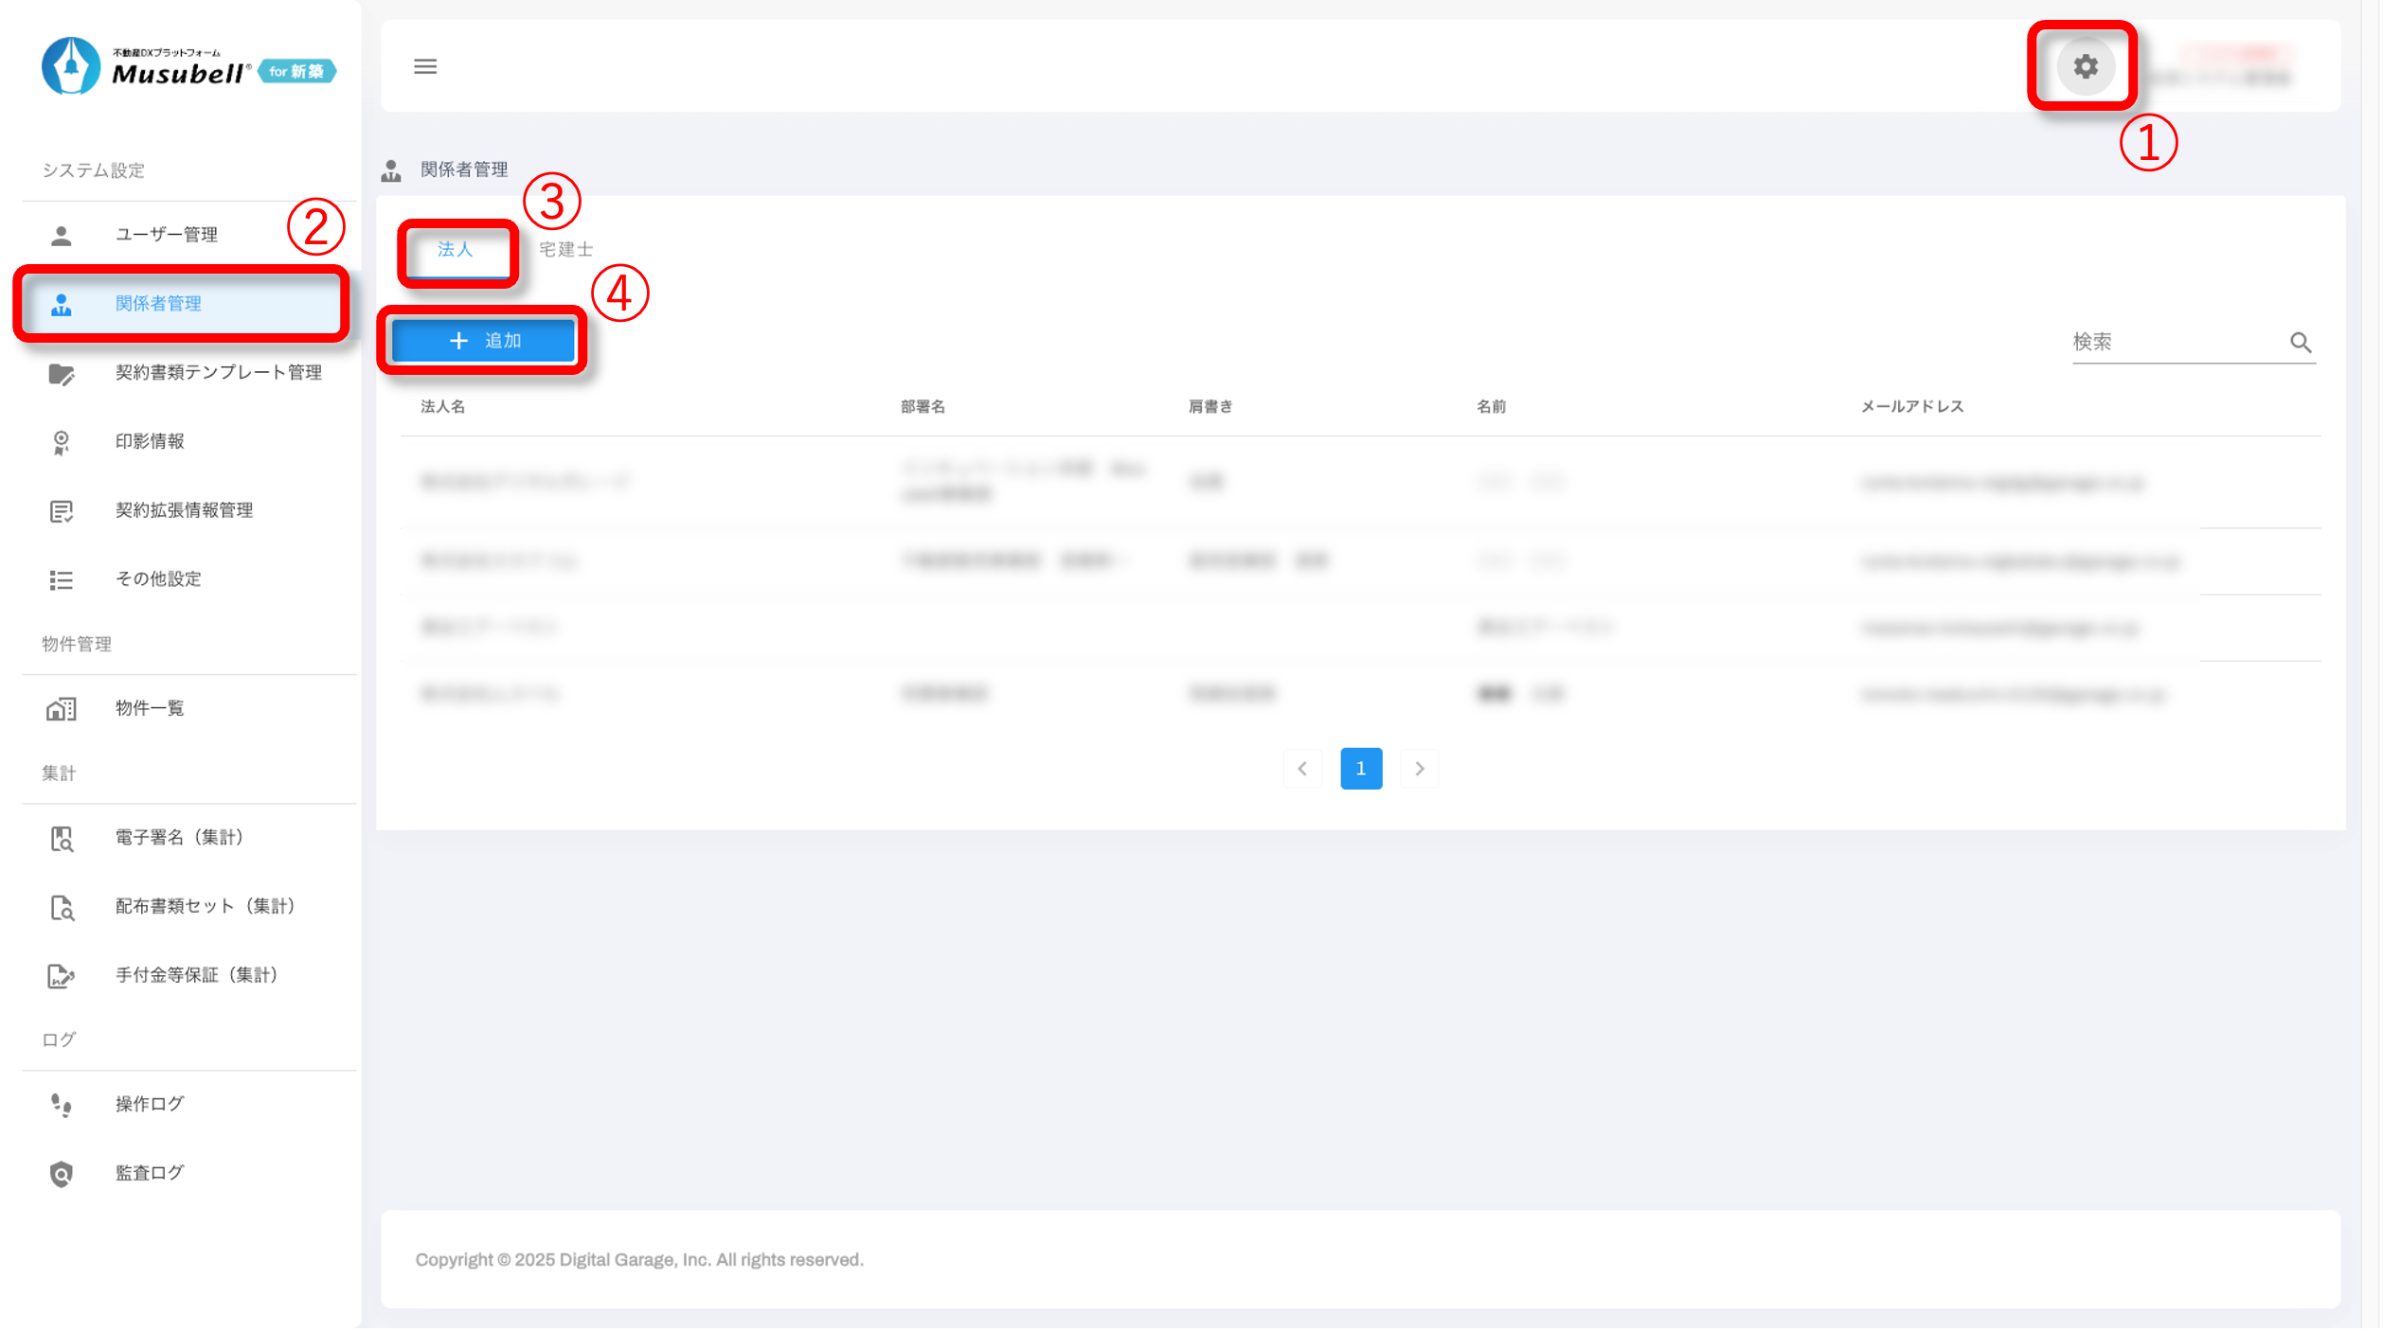Open 契約拡張情報管理 in the sidebar
2383x1332 pixels.
click(x=184, y=511)
